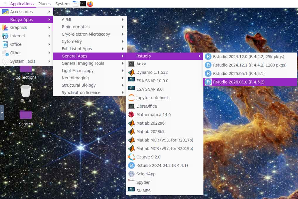Click the Adxv application icon
Image resolution: width=298 pixels, height=199 pixels.
(x=131, y=64)
